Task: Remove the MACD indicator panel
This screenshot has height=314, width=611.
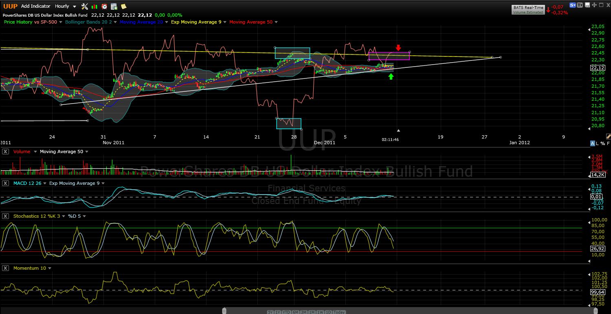Action: point(5,183)
